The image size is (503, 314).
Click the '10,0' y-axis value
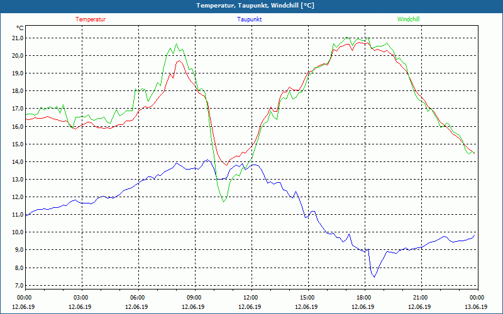(18, 232)
